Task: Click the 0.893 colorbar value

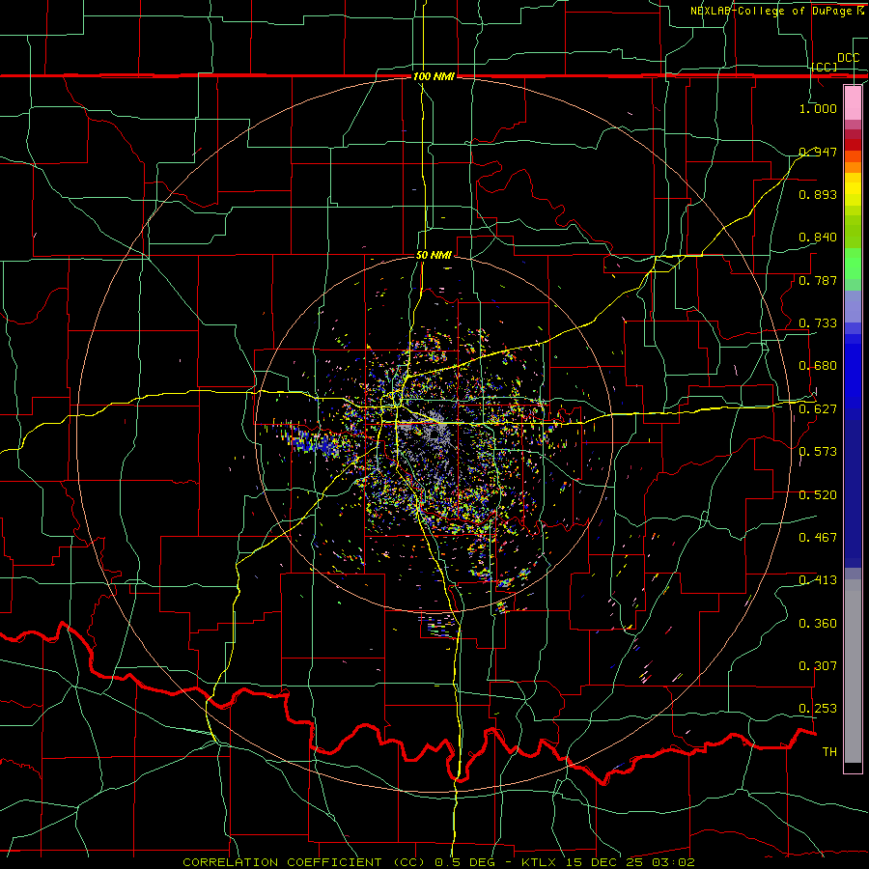Action: point(818,194)
